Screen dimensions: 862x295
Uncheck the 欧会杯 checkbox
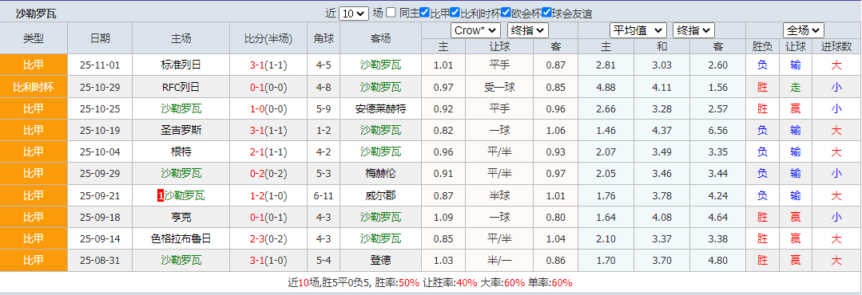tap(506, 13)
